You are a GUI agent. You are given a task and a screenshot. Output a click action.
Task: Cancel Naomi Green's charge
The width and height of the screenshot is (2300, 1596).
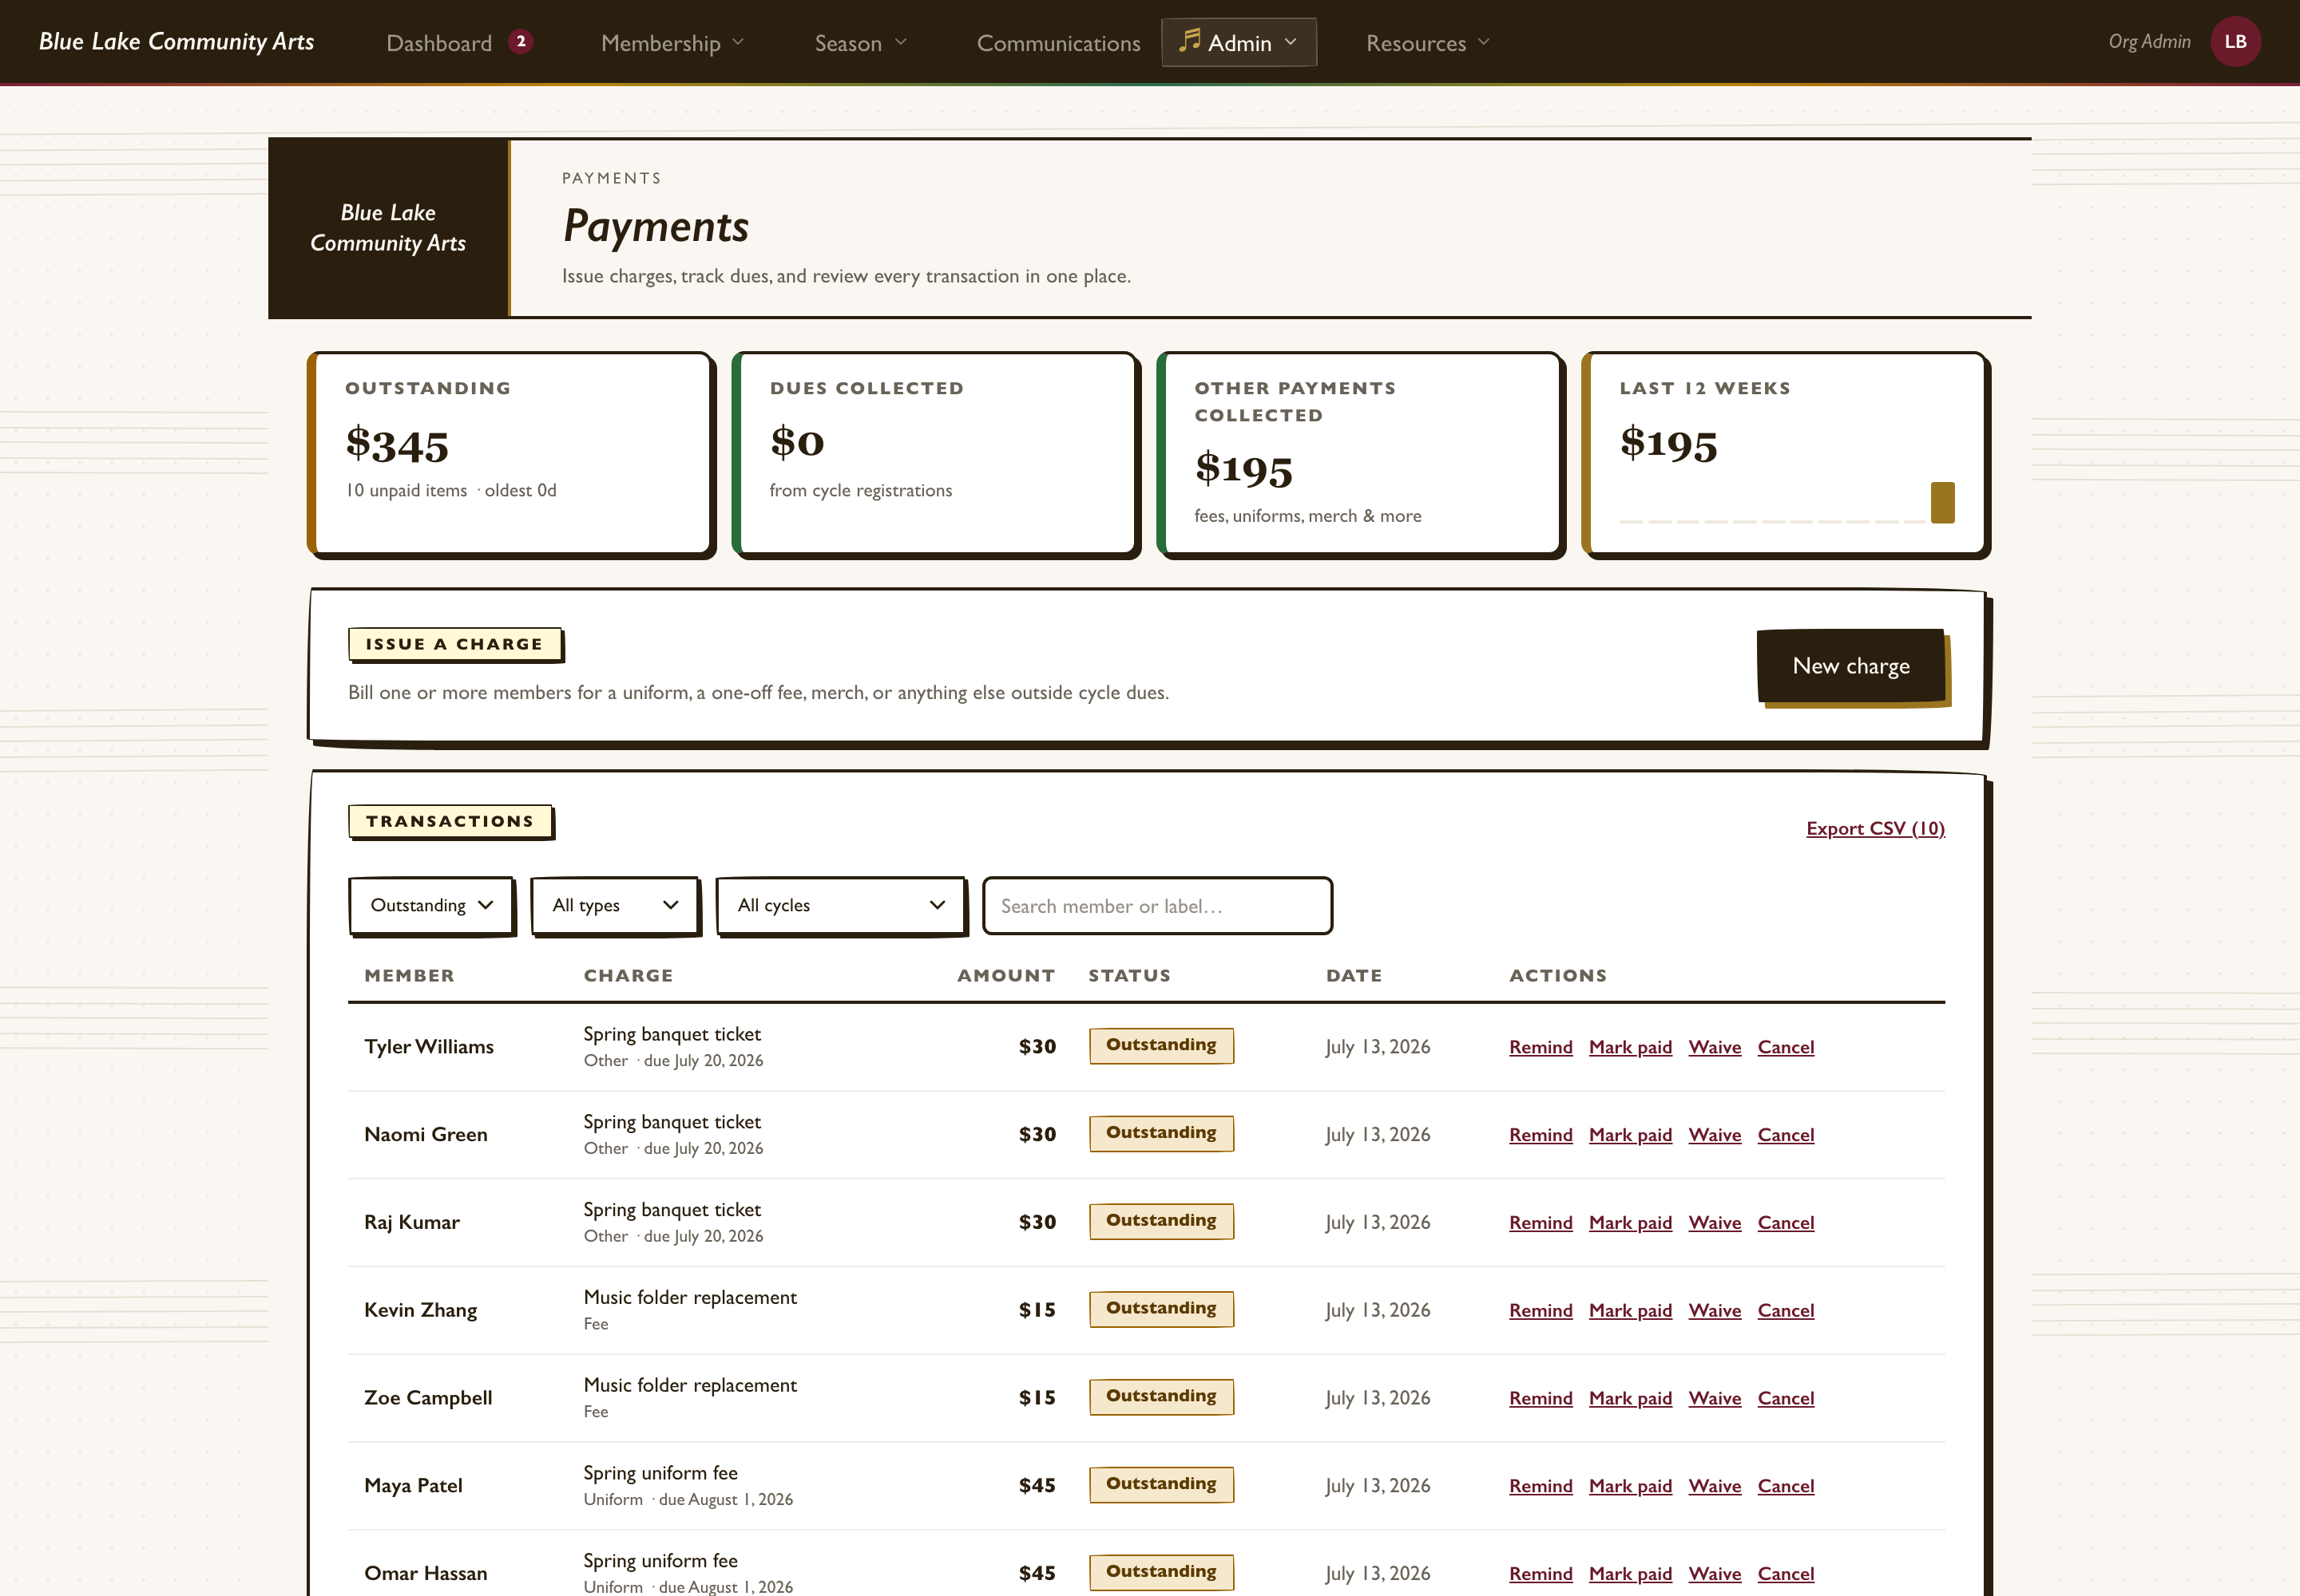(1786, 1135)
